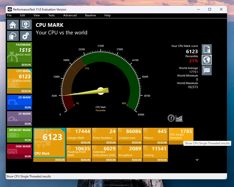The width and height of the screenshot is (234, 187).
Task: Switch to distribution chart view icon
Action: click(179, 118)
